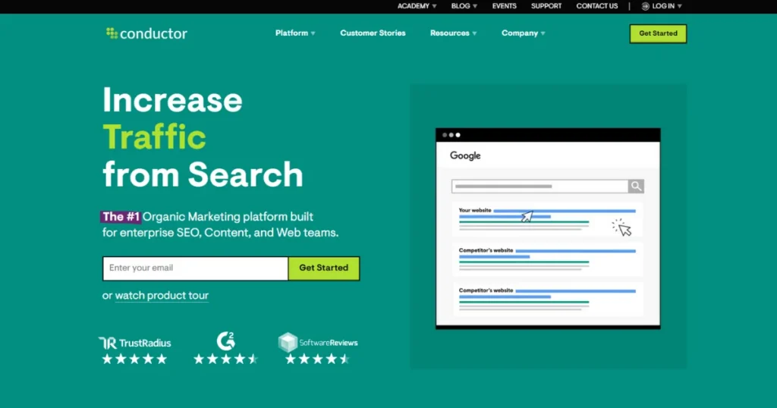Click the G2 star rating row
The height and width of the screenshot is (408, 777).
coord(225,359)
